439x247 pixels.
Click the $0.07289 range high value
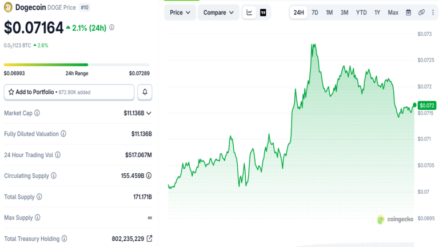139,73
